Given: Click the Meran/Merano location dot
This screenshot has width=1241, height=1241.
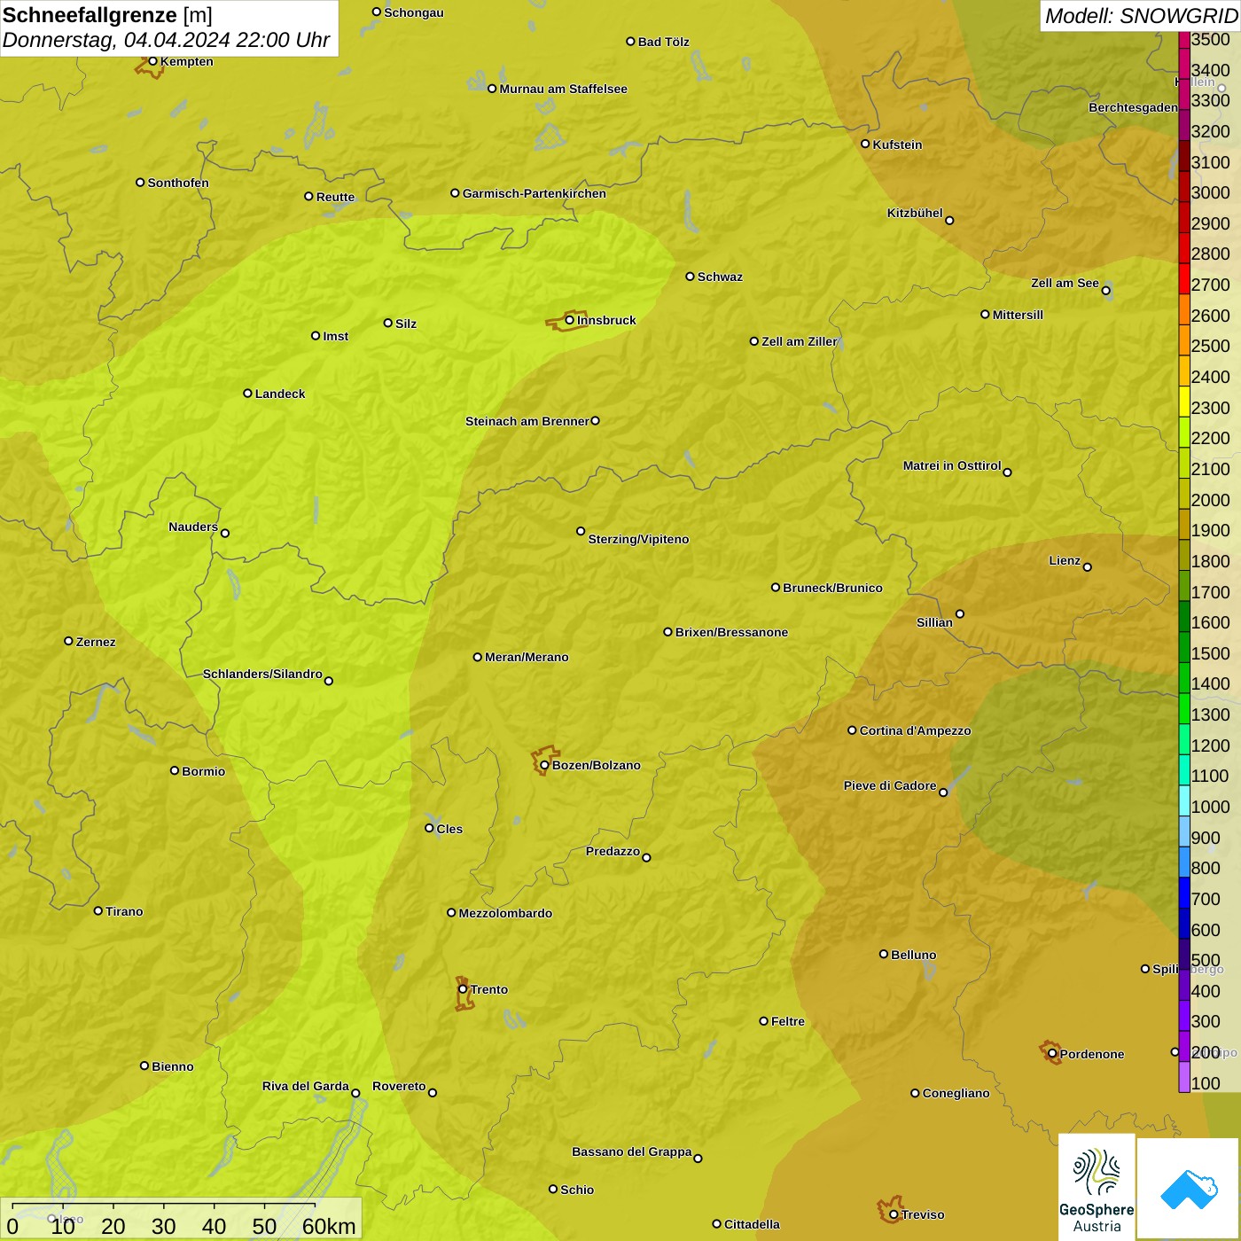Looking at the screenshot, I should pyautogui.click(x=478, y=657).
